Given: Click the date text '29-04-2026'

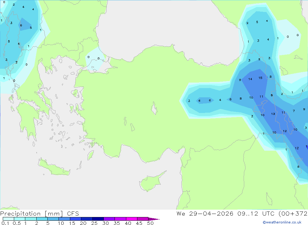Looking at the screenshot, I should click(x=211, y=214).
